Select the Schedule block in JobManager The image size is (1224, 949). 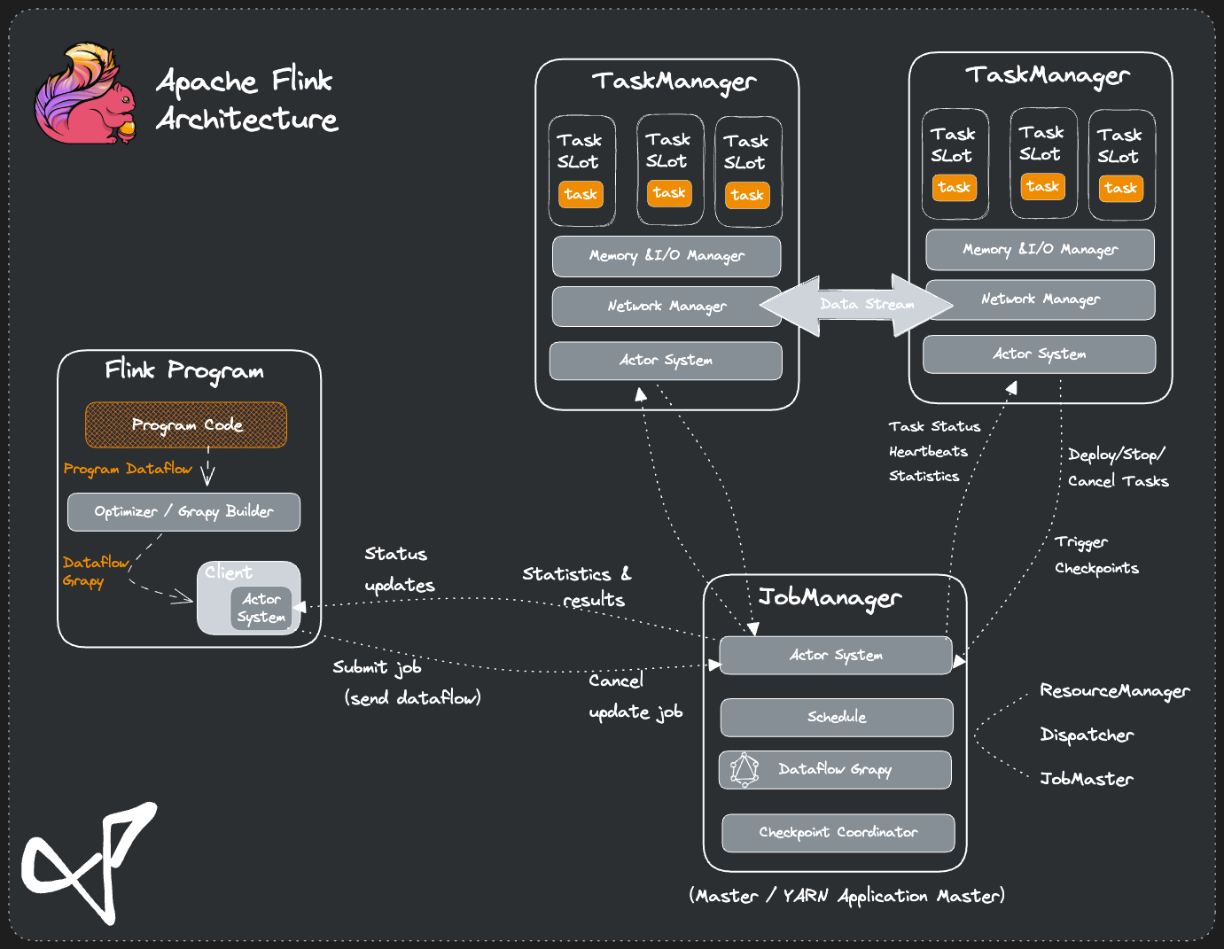point(836,717)
